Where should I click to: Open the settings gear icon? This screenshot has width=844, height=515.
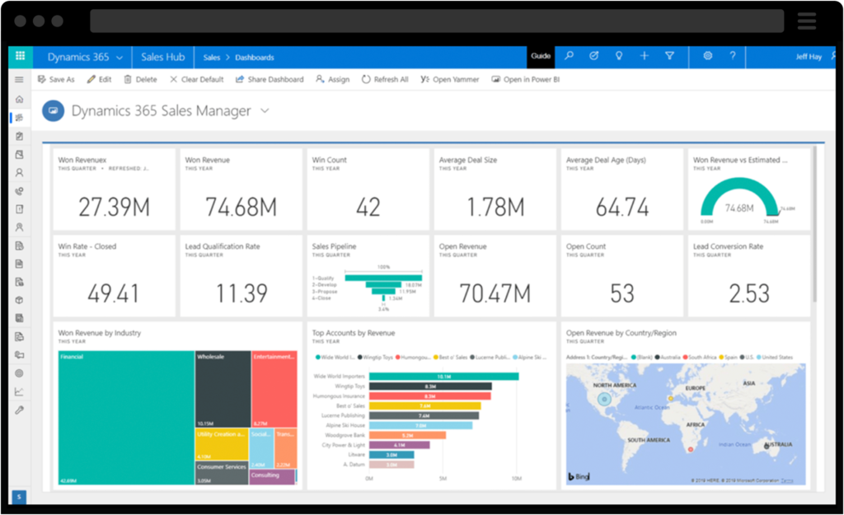[708, 55]
